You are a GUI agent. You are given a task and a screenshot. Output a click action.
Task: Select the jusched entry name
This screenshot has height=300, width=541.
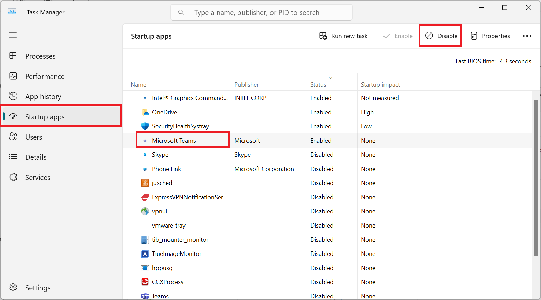pyautogui.click(x=162, y=183)
